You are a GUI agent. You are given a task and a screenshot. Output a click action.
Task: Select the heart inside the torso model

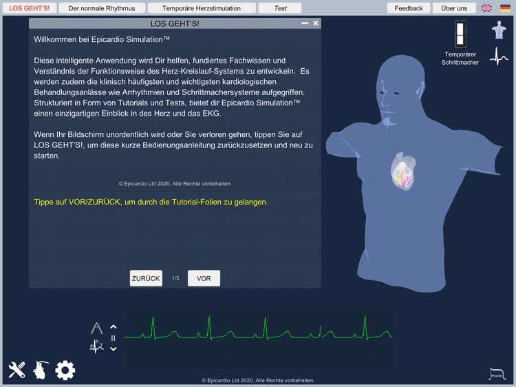[x=403, y=171]
